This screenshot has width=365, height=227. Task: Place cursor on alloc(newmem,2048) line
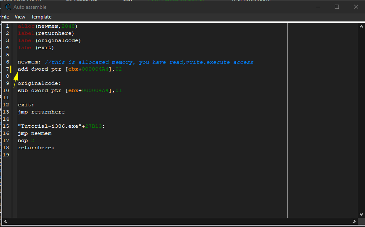click(48, 26)
